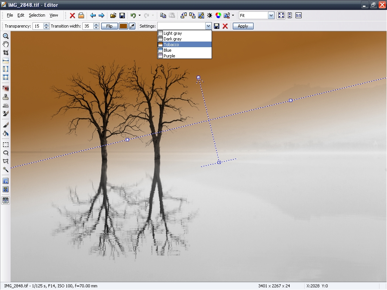This screenshot has width=387, height=290.
Task: Select the Lasso selection tool
Action: coord(6,153)
